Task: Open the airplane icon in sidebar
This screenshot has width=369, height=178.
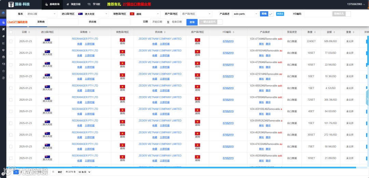Action: tap(3, 29)
